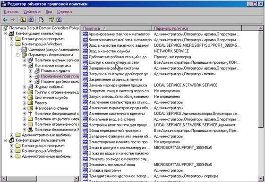Select Политики открытого ключа tree item
The image size is (265, 182).
(57, 119)
